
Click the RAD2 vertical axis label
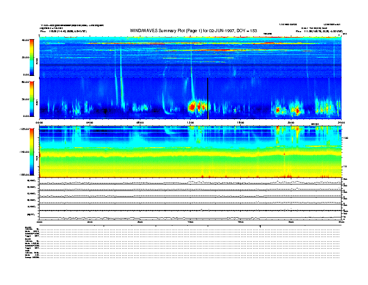[x=37, y=61]
